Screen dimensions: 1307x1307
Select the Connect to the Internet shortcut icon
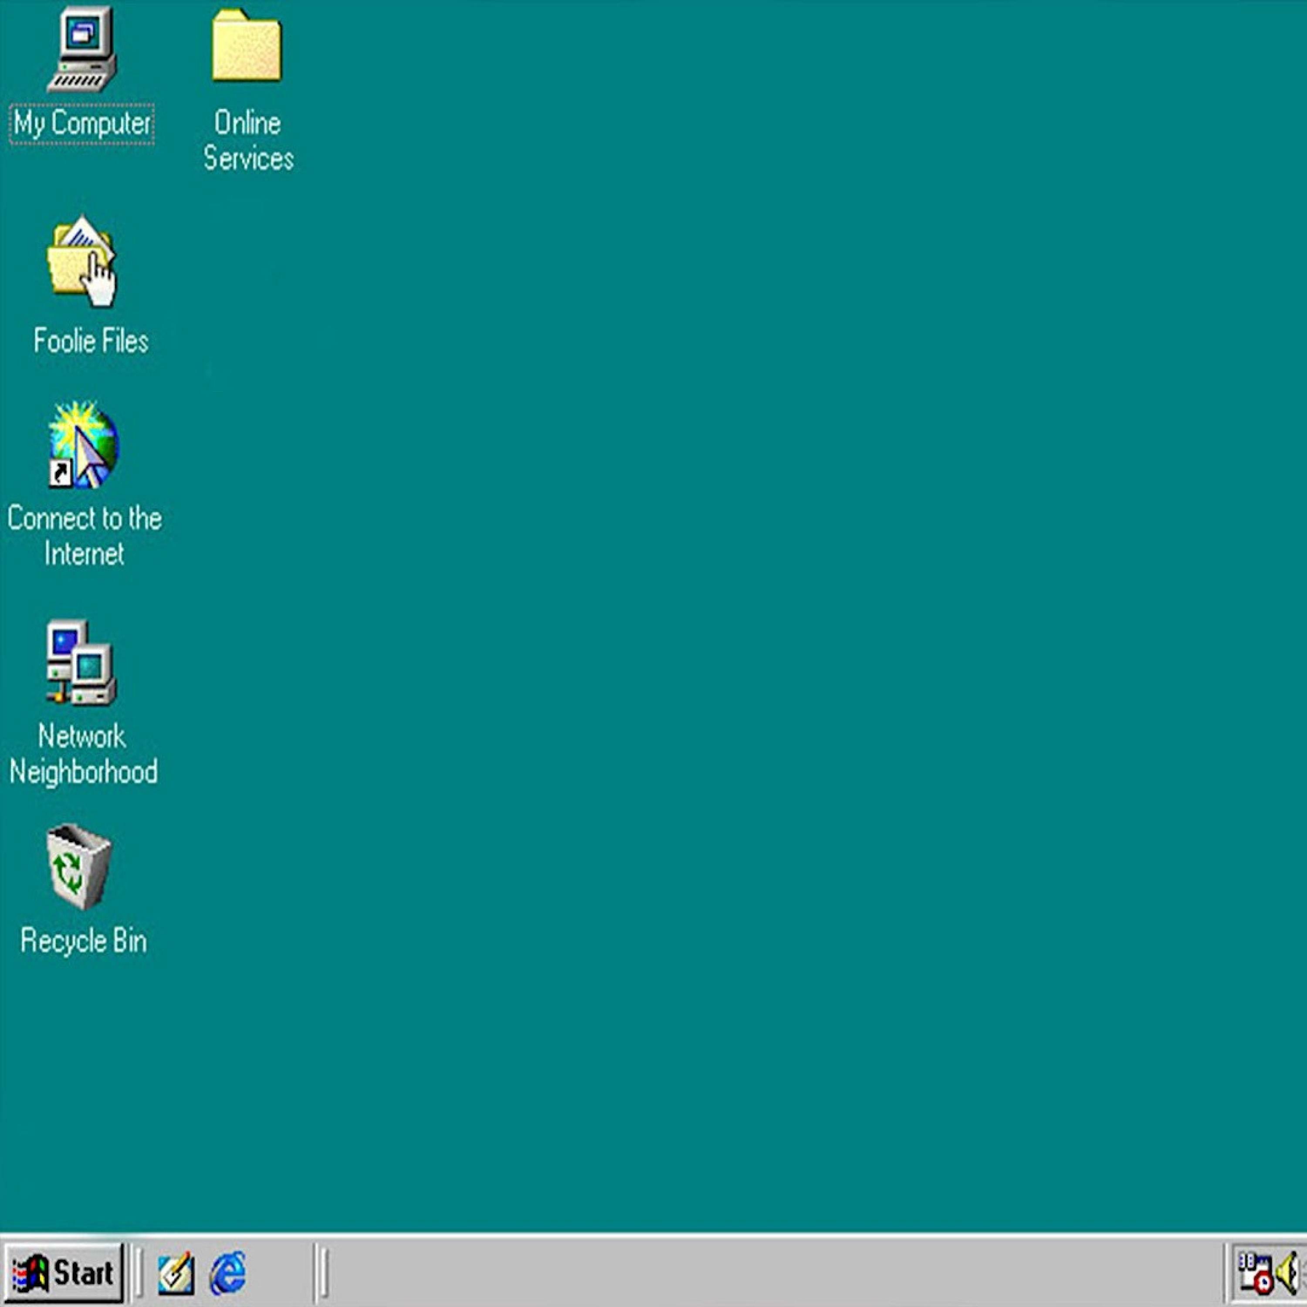[x=83, y=446]
